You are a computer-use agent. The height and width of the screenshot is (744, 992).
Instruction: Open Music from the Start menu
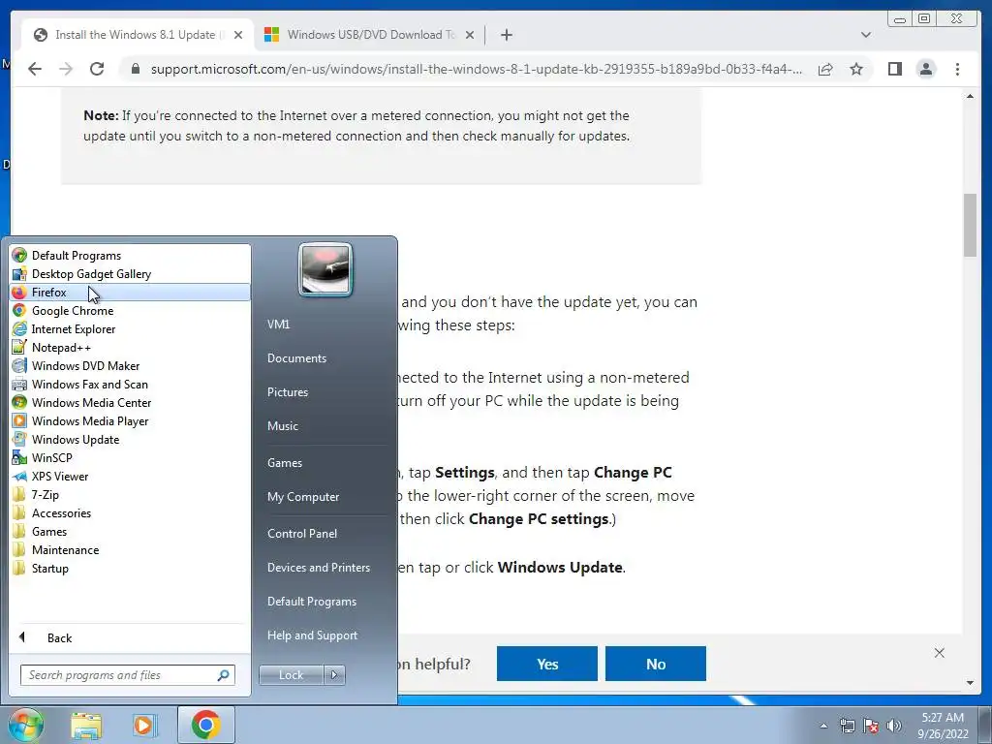pos(283,426)
